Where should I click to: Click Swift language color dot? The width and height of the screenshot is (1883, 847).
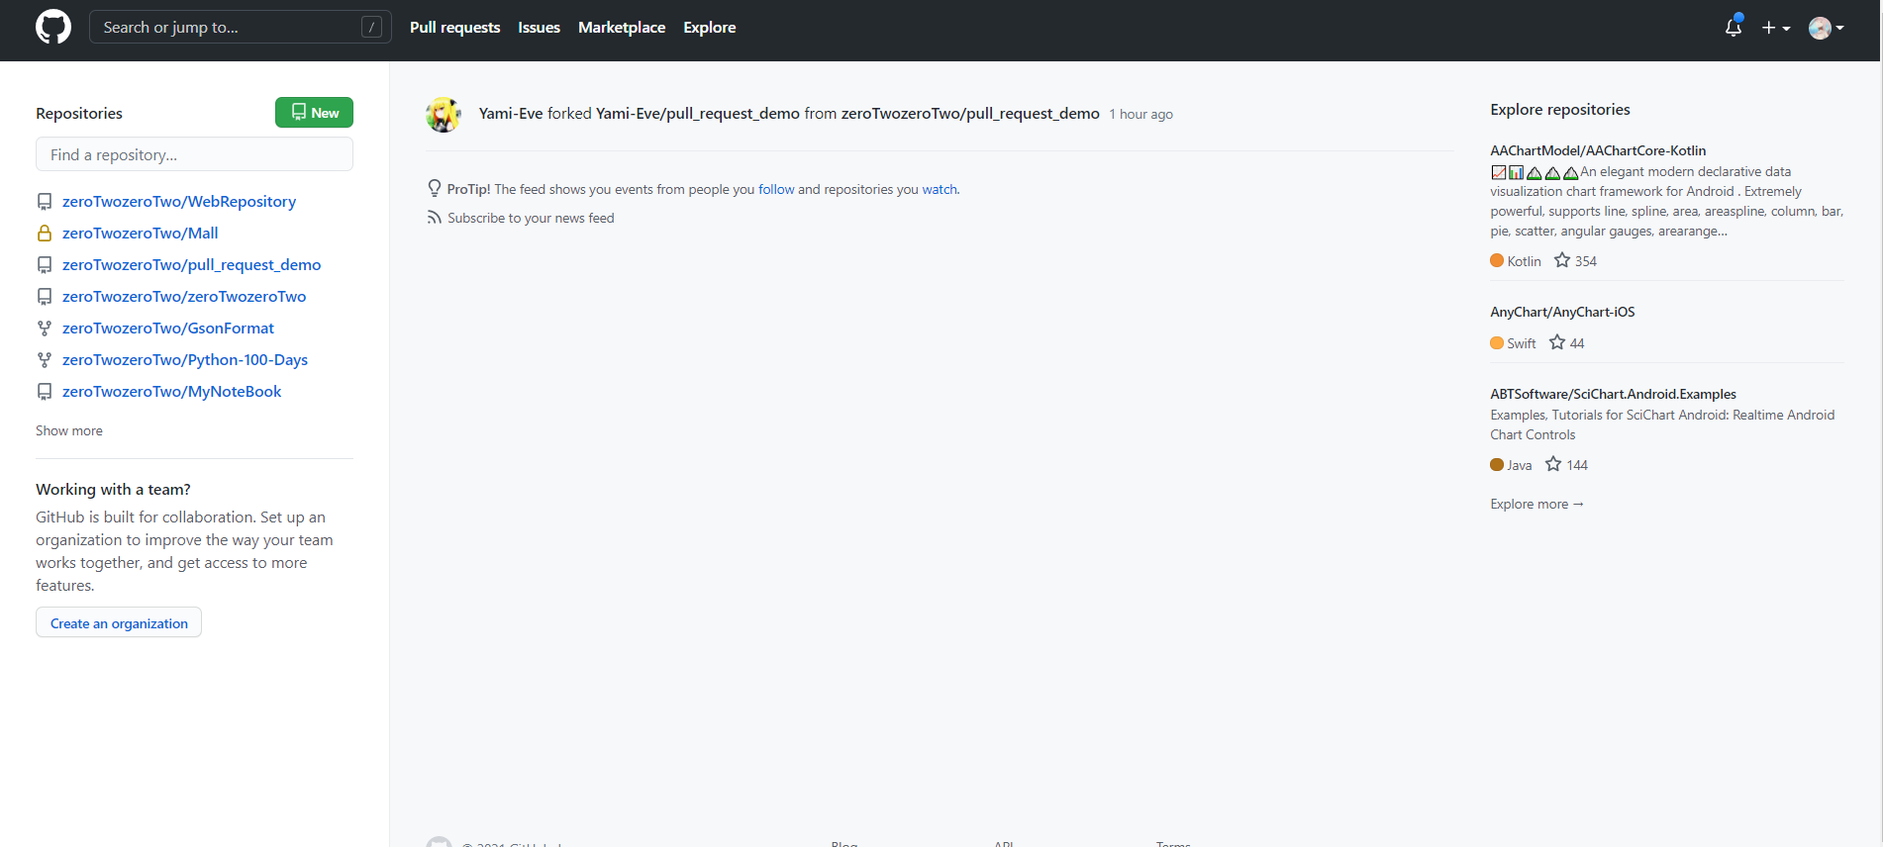pyautogui.click(x=1497, y=342)
